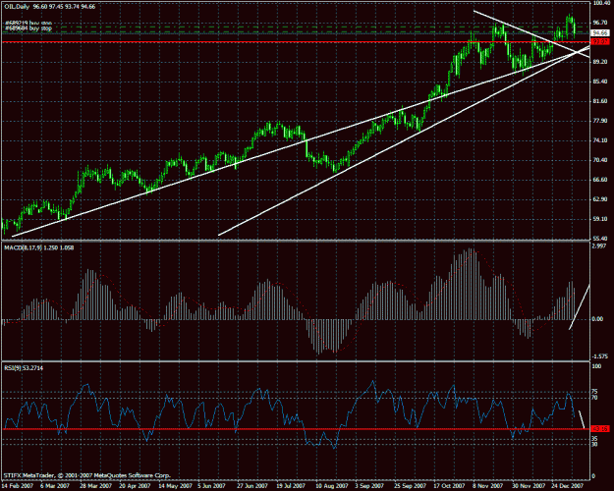Image resolution: width=614 pixels, height=491 pixels.
Task: Click the red horizontal line price tag 93.97
Action: click(600, 41)
